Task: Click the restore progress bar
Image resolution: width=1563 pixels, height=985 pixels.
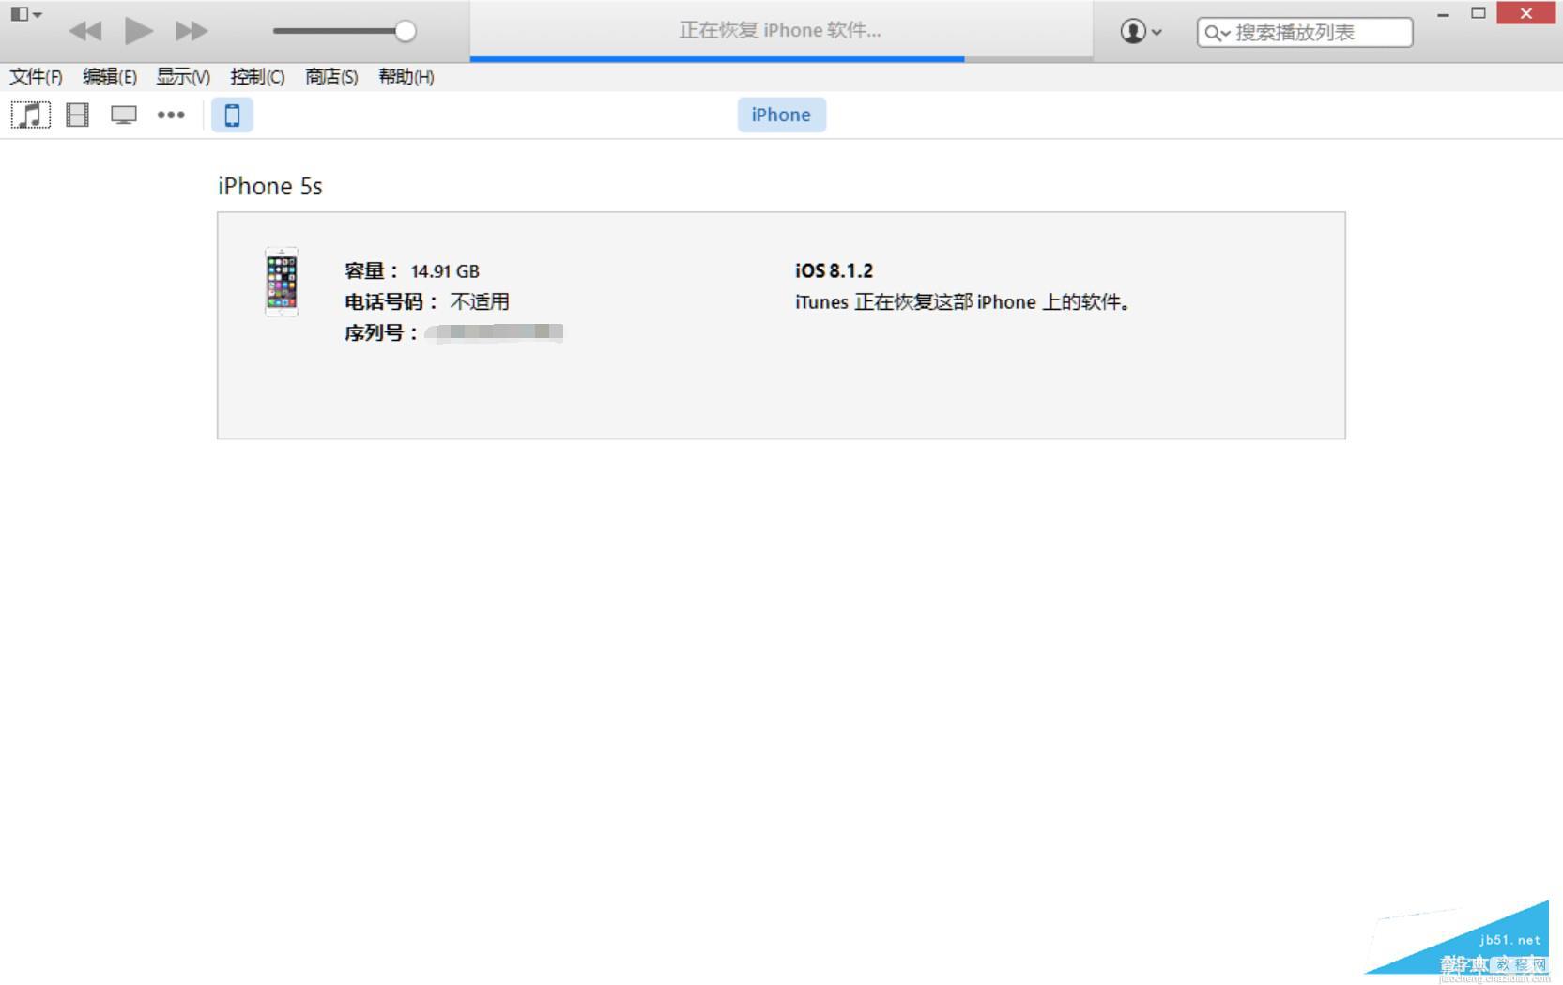Action: (x=781, y=59)
